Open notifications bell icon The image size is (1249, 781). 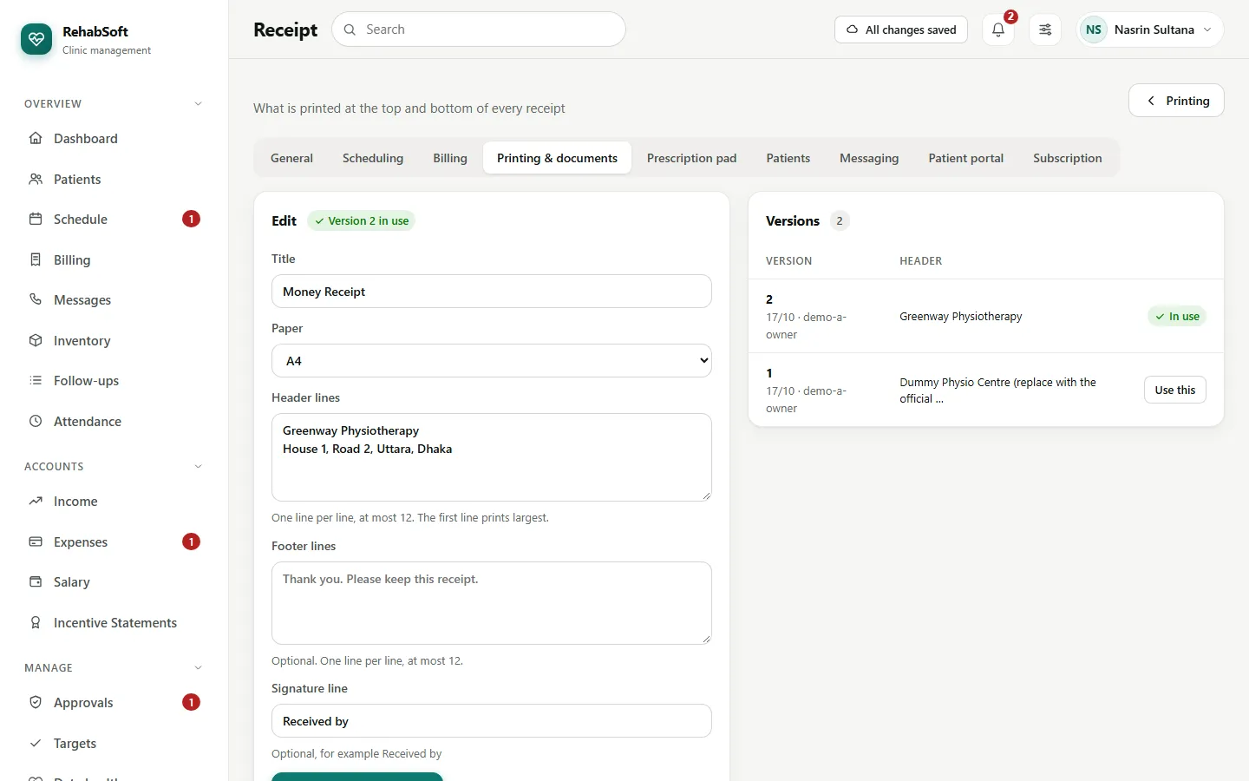pos(998,30)
